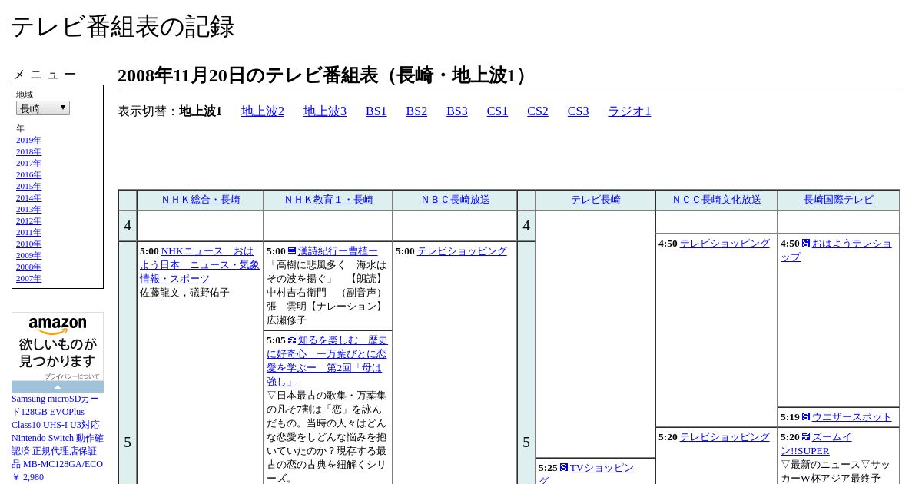
Task: Open the 2009年 archive link
Action: pyautogui.click(x=28, y=256)
